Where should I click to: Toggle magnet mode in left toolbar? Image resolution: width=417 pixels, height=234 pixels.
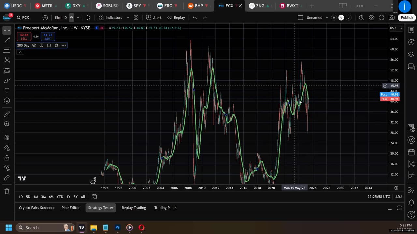click(x=7, y=137)
